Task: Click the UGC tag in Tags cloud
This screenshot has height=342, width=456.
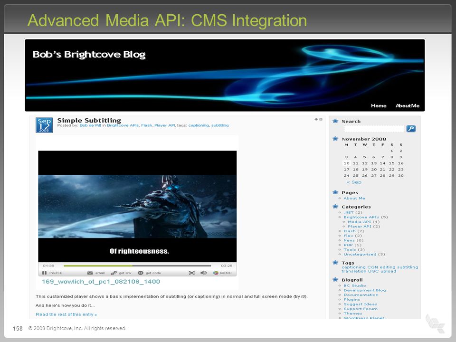Action: 373,271
